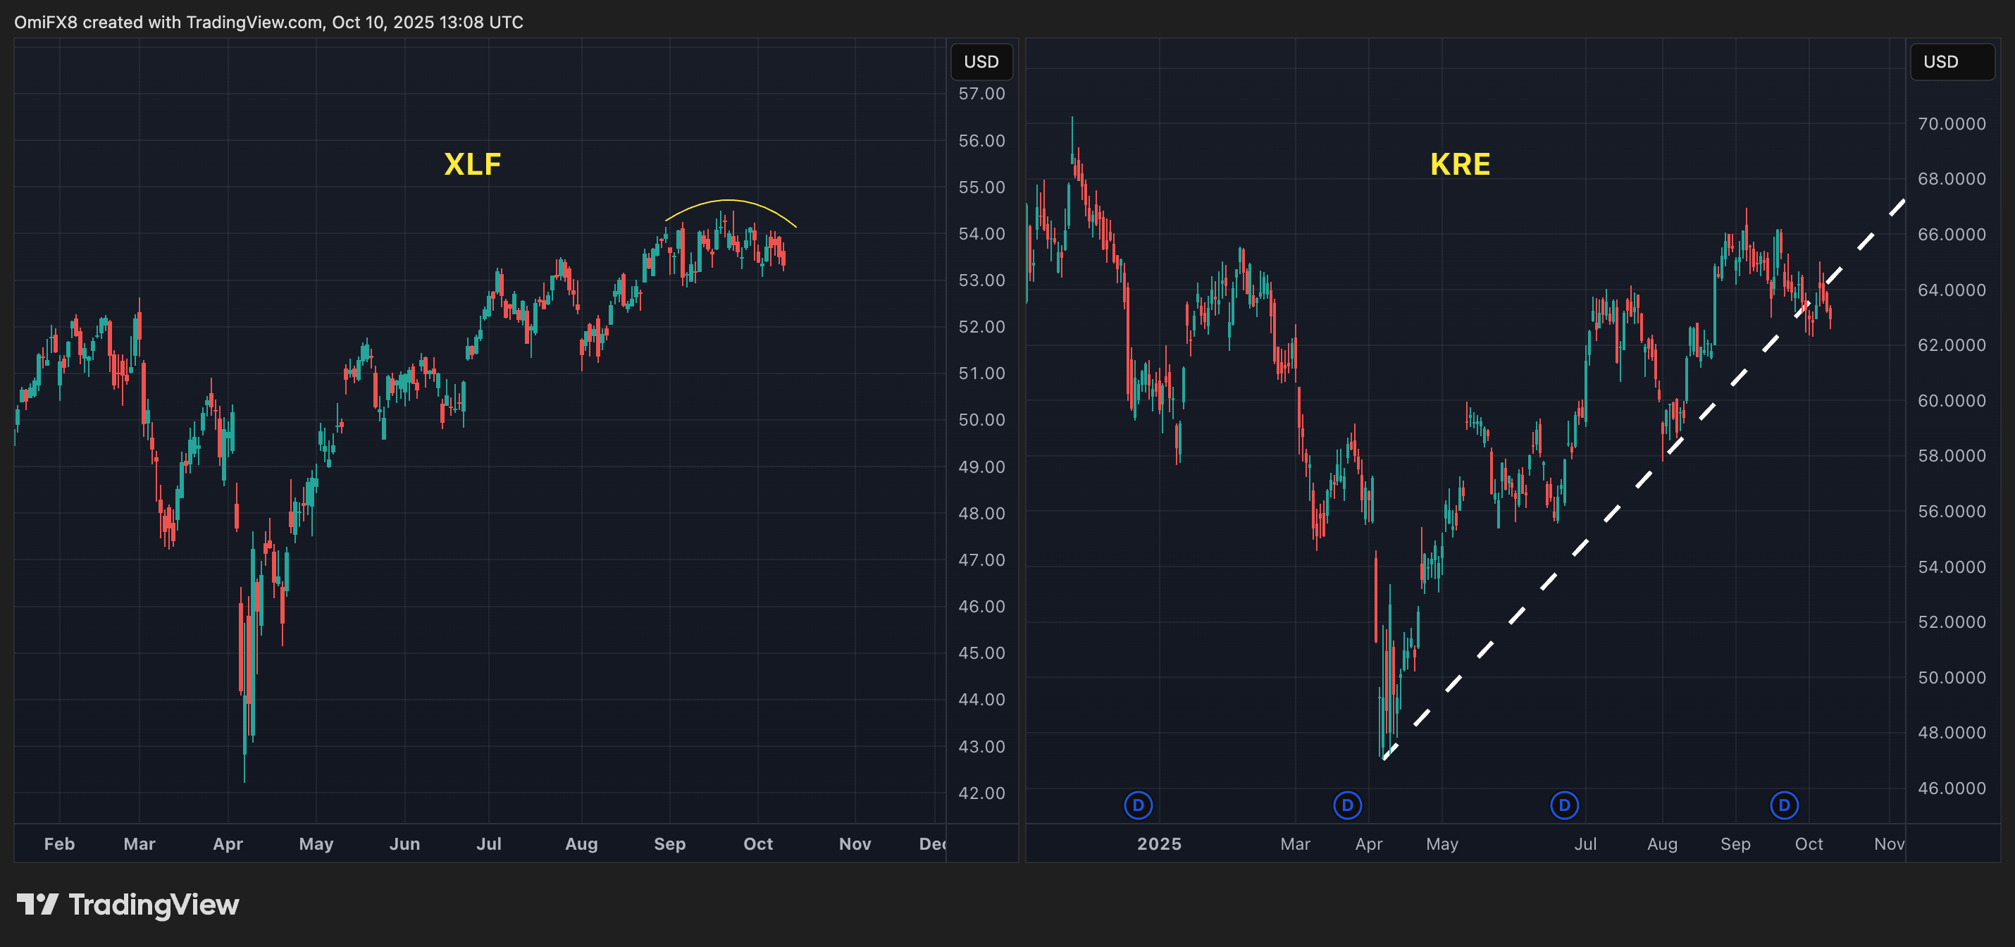The width and height of the screenshot is (2015, 947).
Task: Click the TradingView logo at bottom left
Action: (128, 905)
